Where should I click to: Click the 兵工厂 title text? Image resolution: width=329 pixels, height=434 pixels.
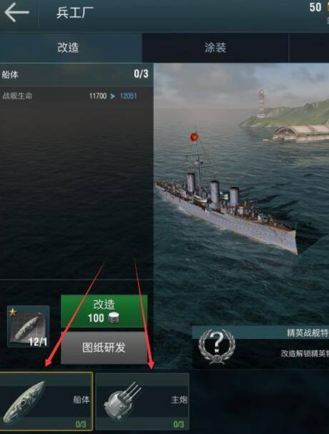(75, 13)
